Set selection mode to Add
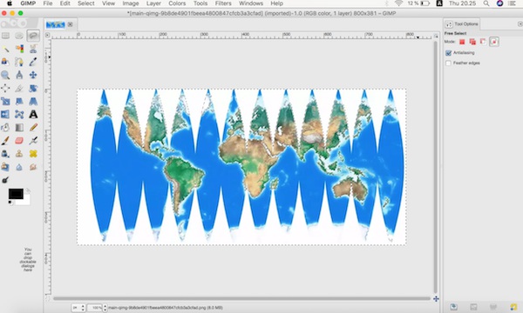The image size is (523, 313). click(x=472, y=42)
